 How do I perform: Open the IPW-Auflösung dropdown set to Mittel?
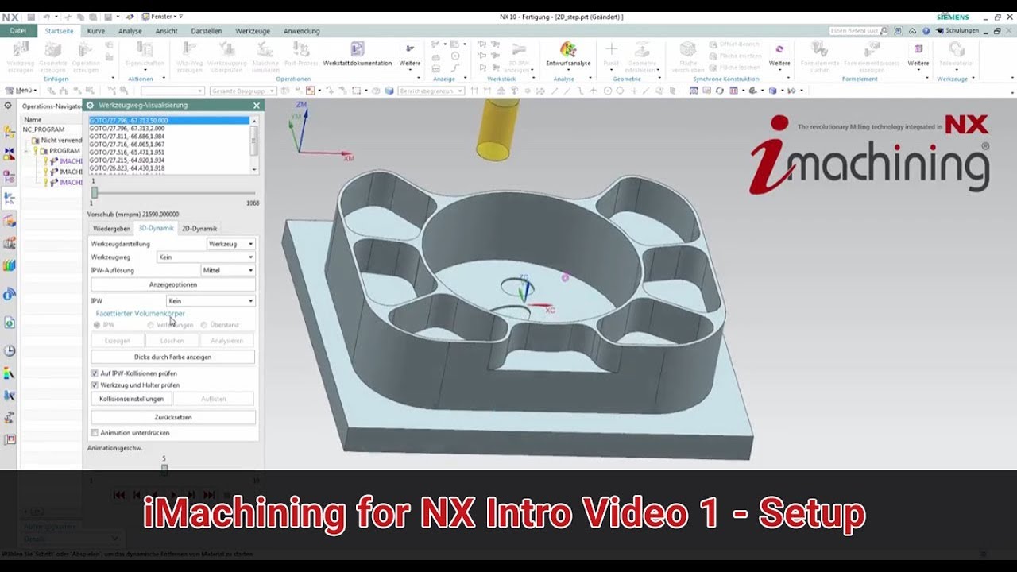(228, 270)
